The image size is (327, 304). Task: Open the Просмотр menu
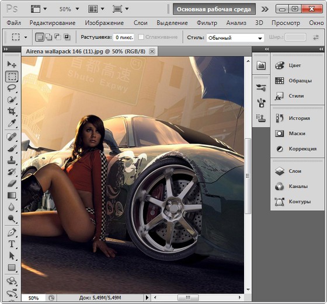286,23
